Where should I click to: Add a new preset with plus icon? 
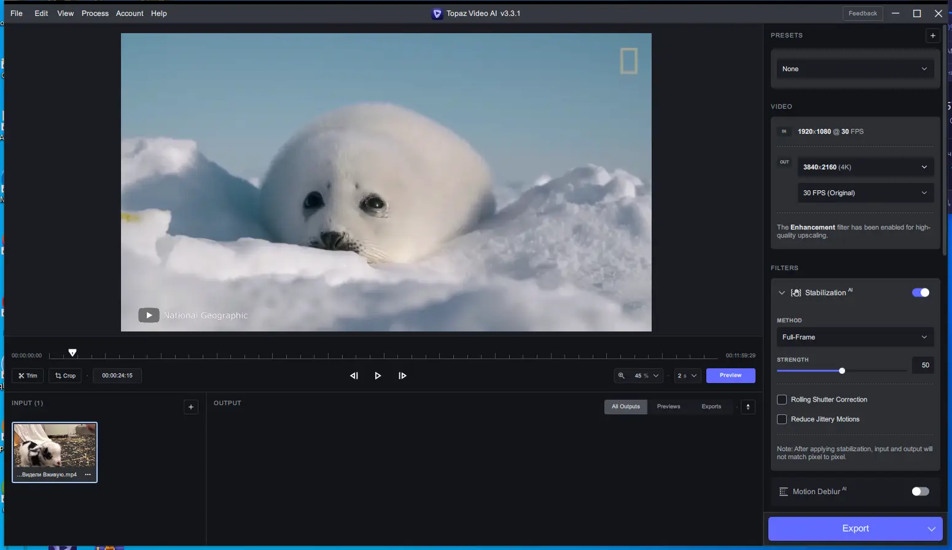[932, 36]
